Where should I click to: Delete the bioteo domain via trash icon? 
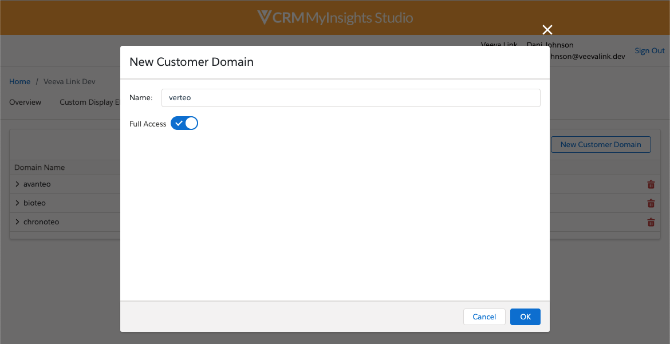pos(651,203)
